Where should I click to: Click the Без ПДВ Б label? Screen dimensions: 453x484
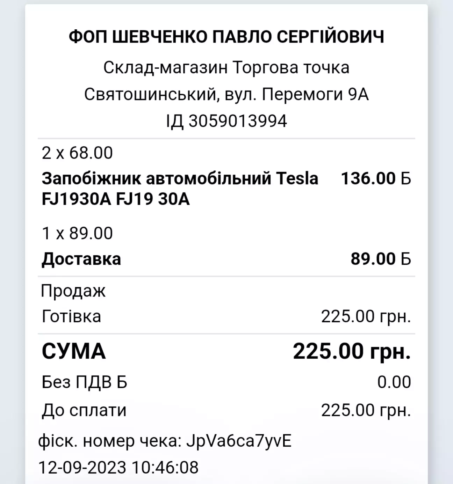click(84, 382)
